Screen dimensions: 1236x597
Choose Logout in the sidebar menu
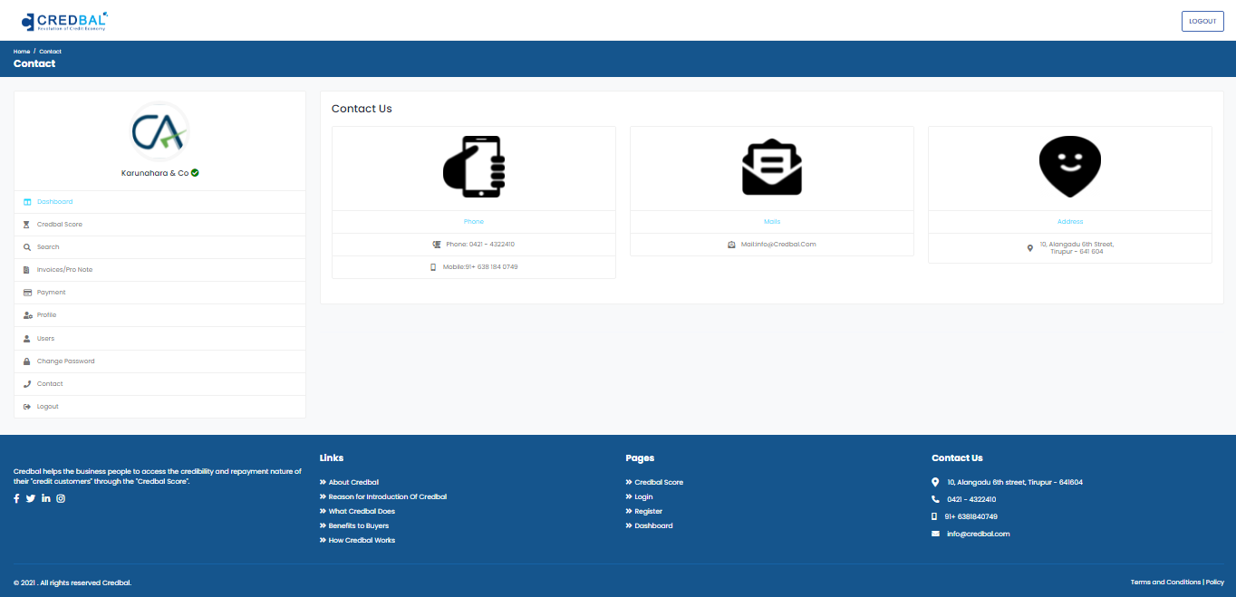[159, 407]
